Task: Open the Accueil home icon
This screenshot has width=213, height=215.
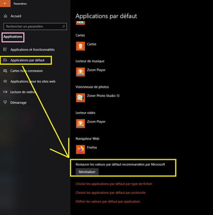Action: [x=5, y=16]
